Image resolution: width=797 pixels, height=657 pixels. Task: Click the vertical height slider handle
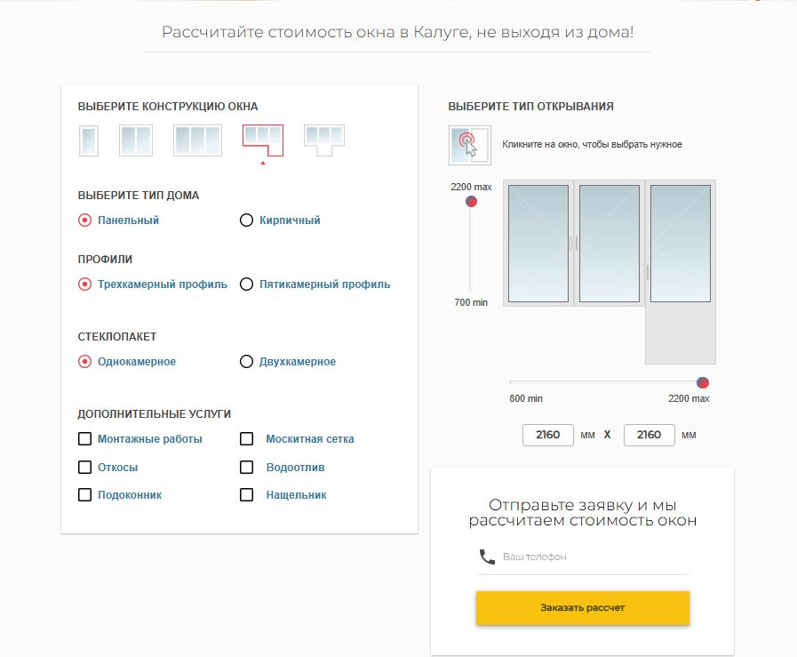pyautogui.click(x=471, y=202)
